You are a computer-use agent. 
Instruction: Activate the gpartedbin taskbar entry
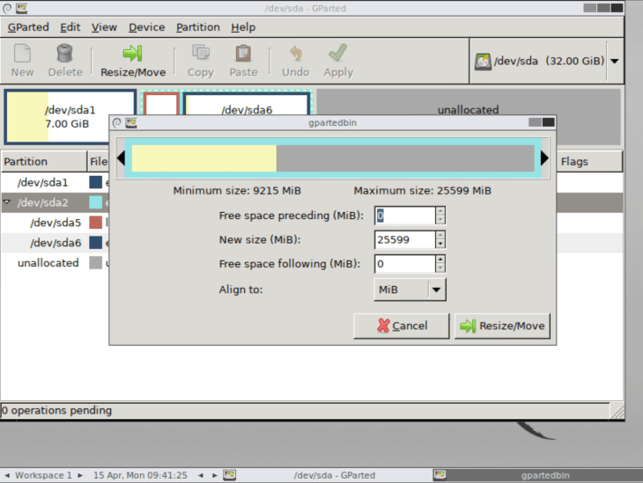tap(537, 475)
